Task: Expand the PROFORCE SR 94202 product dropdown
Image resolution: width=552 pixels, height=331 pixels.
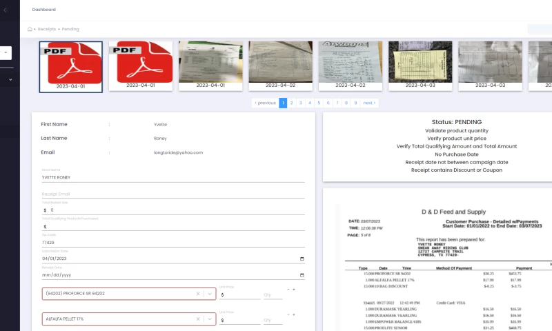Action: 210,294
